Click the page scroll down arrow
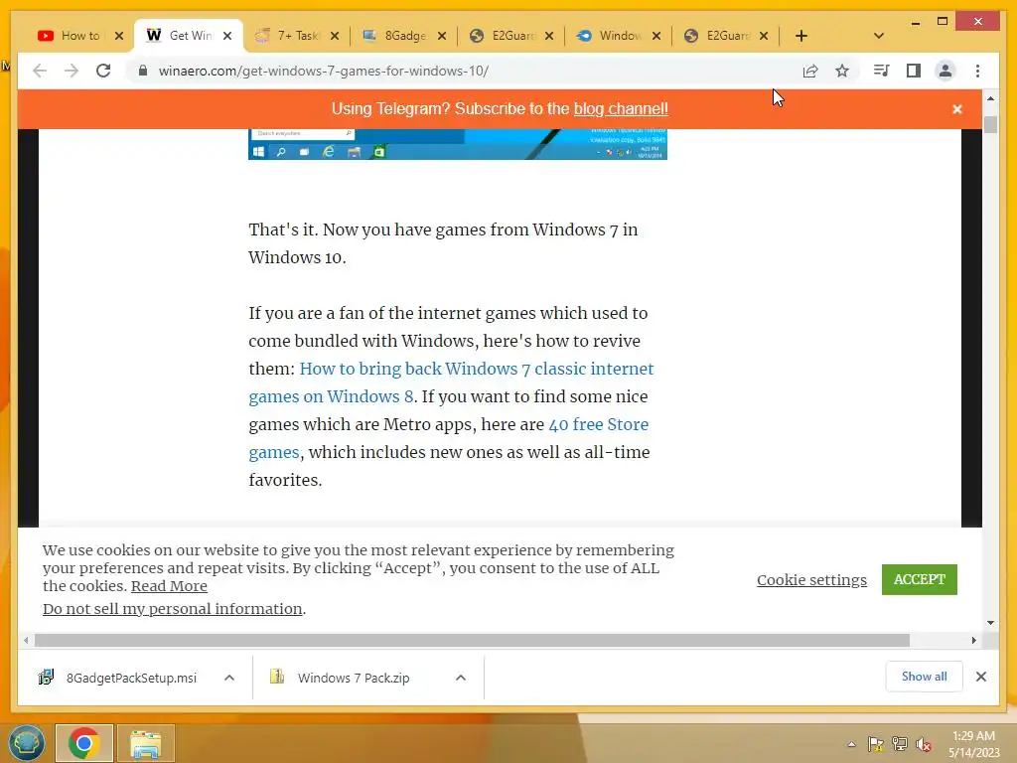 tap(990, 623)
